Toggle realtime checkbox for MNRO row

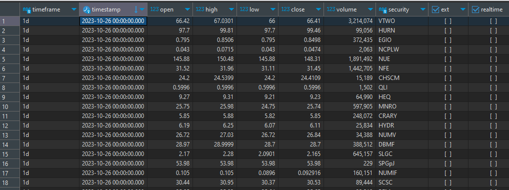[x=493, y=106]
